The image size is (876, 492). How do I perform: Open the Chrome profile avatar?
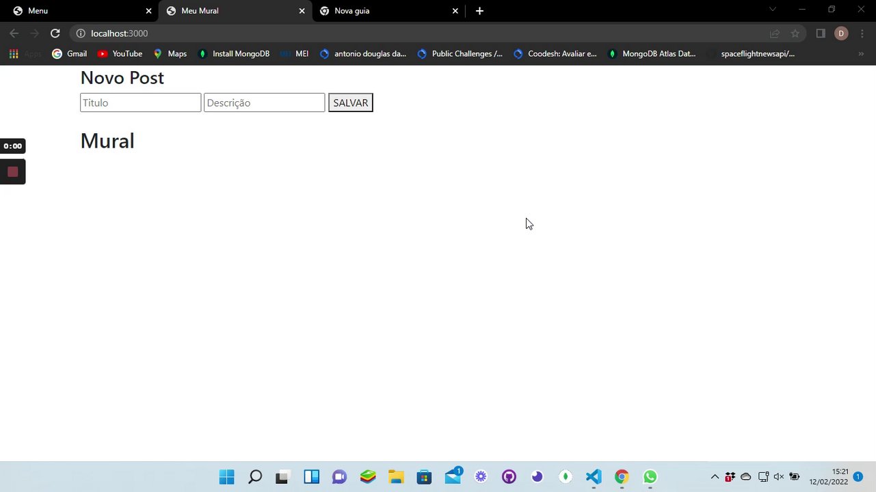pyautogui.click(x=841, y=33)
